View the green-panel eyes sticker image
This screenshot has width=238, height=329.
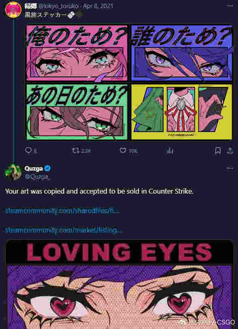[77, 112]
